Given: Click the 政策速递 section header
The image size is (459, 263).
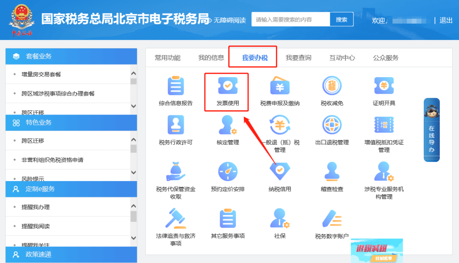Looking at the screenshot, I should pos(71,255).
